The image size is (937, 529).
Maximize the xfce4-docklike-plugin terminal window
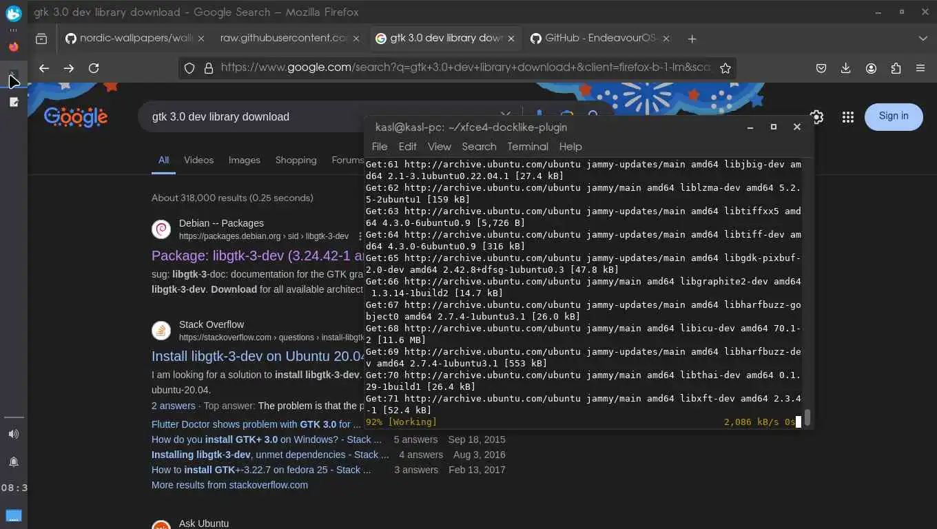(x=774, y=127)
